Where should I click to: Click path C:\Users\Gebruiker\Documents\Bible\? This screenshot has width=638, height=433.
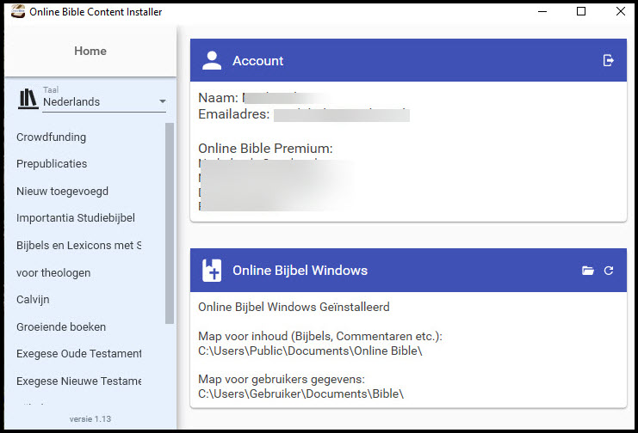[300, 393]
